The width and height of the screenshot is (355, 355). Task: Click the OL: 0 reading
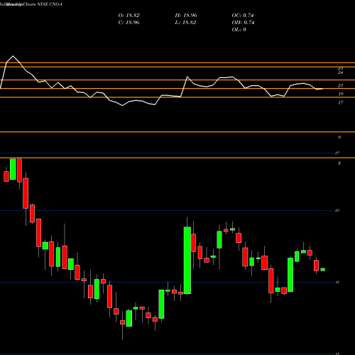(239, 30)
